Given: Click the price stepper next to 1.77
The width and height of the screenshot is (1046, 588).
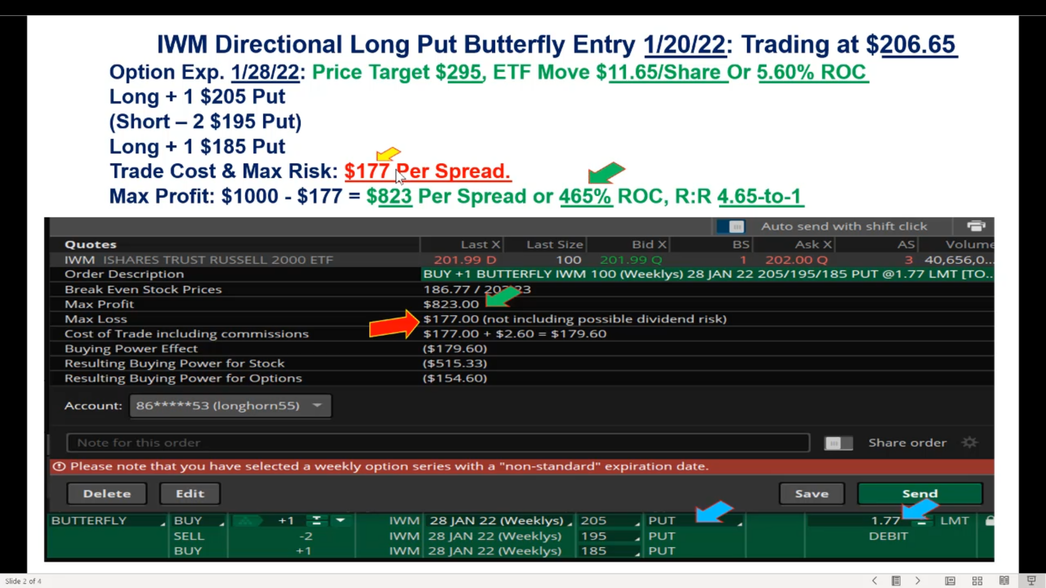Looking at the screenshot, I should pyautogui.click(x=921, y=521).
